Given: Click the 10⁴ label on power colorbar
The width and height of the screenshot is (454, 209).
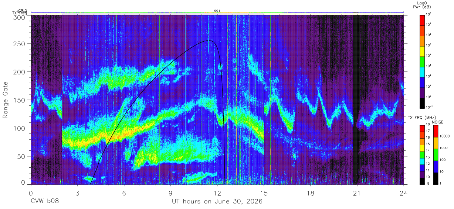Looking at the screenshot, I should click(x=429, y=55).
